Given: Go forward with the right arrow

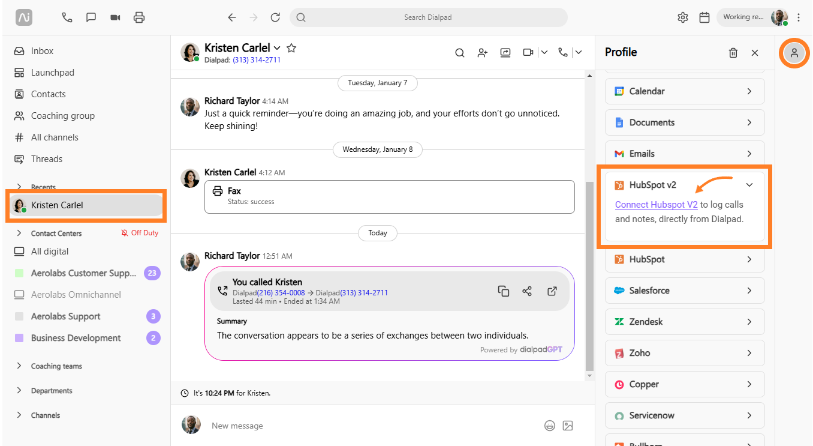Looking at the screenshot, I should [254, 17].
